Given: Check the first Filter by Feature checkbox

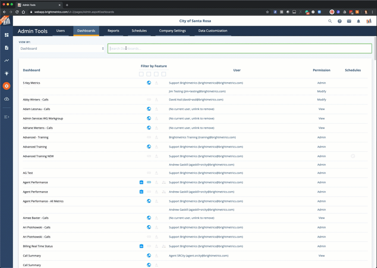Looking at the screenshot, I should (141, 74).
